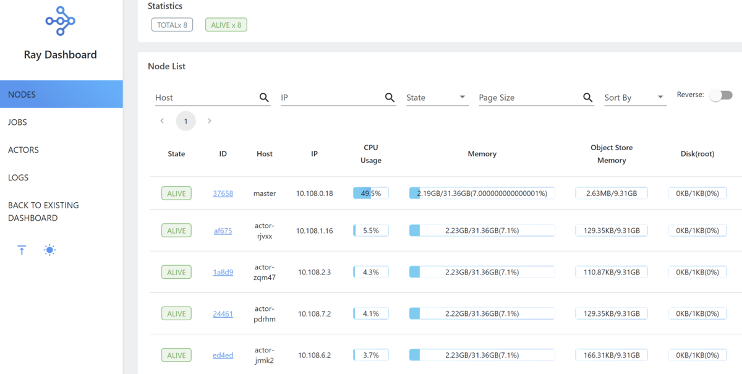This screenshot has height=374, width=742.
Task: Click the host name actor-pdrhm
Action: click(x=265, y=313)
